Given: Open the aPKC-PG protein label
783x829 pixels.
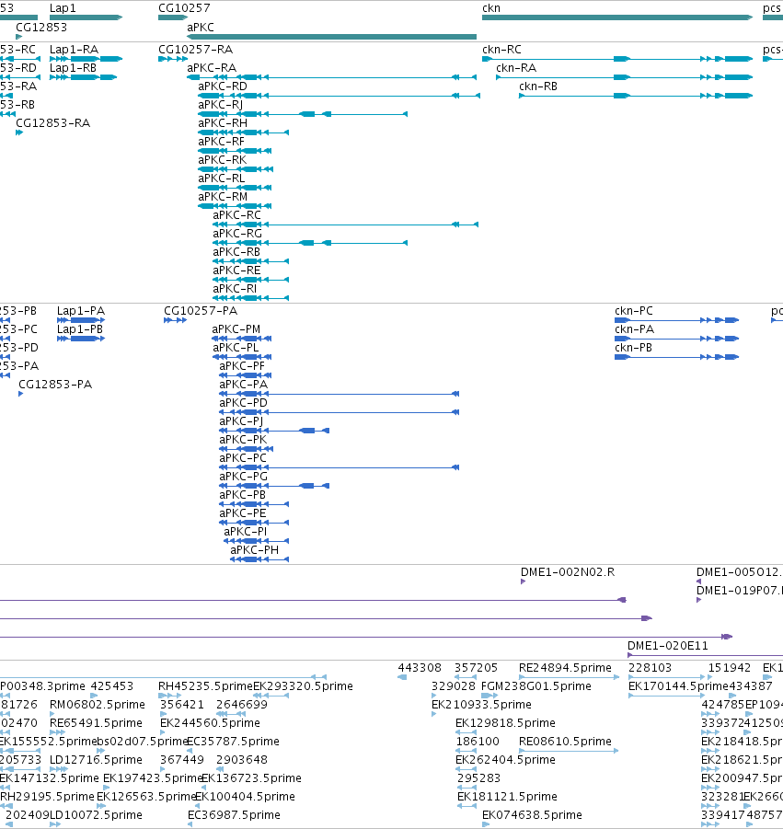Looking at the screenshot, I should [243, 477].
